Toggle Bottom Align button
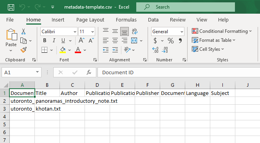The width and height of the screenshot is (260, 143). [x=125, y=31]
